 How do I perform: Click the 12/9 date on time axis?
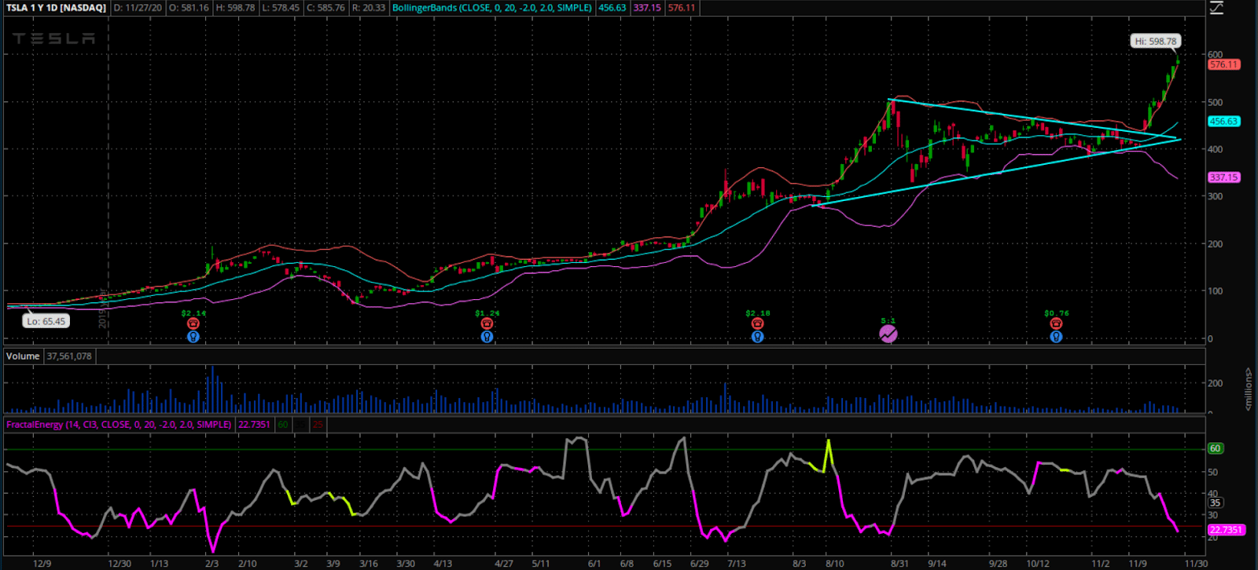pos(42,564)
